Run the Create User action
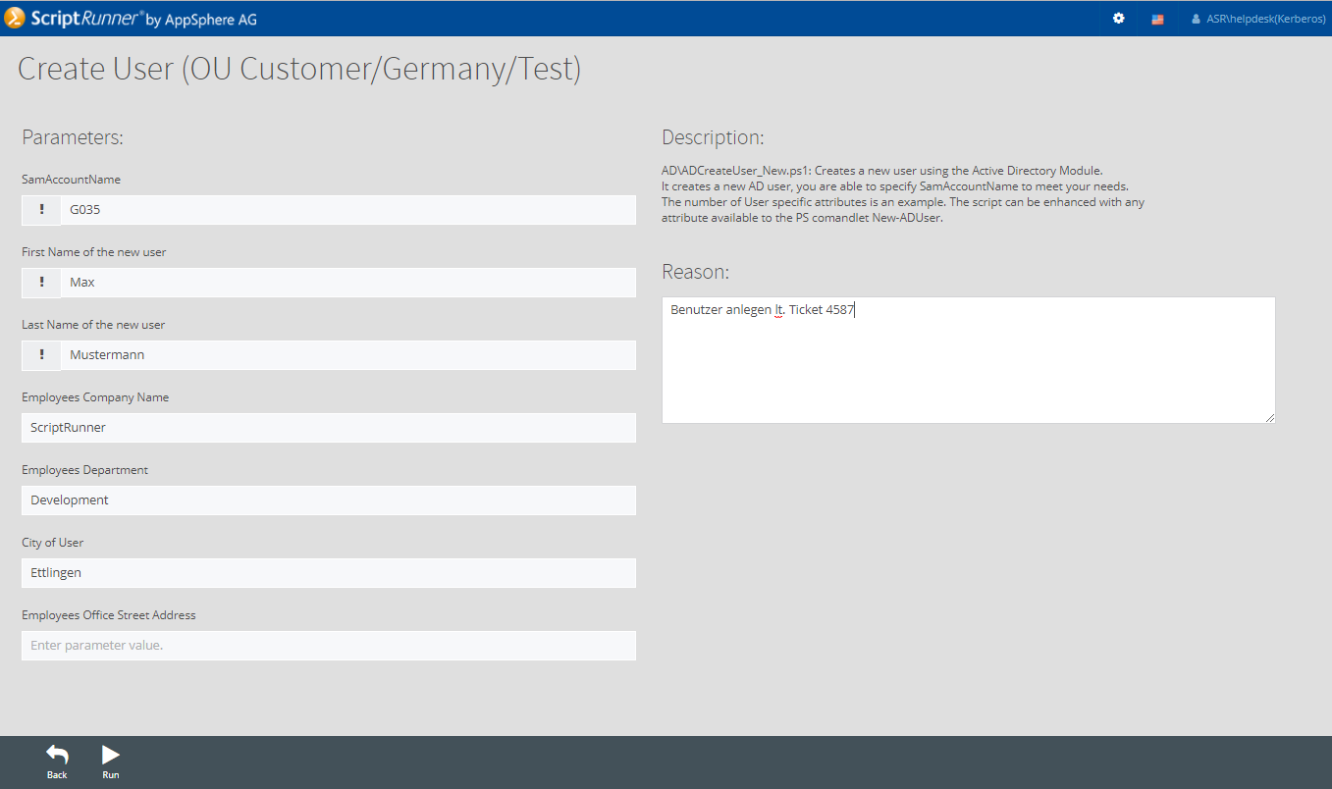 [x=111, y=762]
